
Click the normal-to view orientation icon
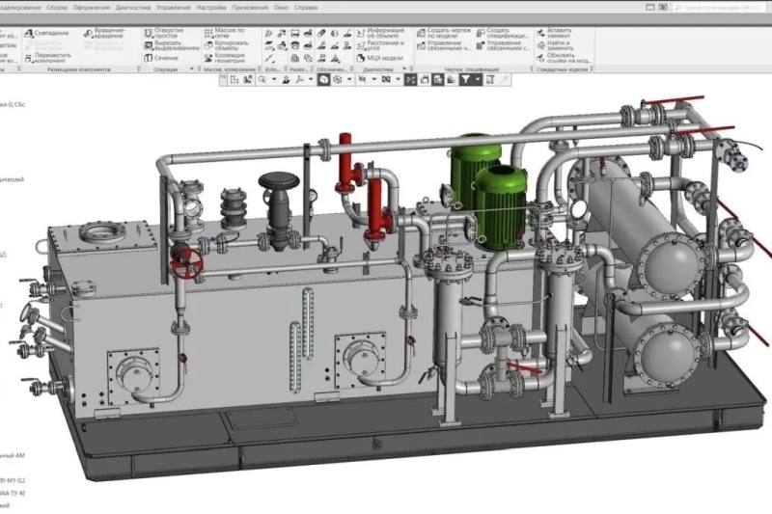coord(286,79)
